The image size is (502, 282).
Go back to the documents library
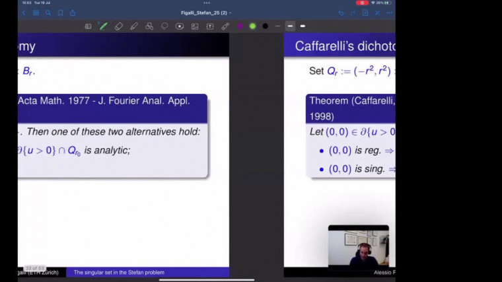(x=24, y=13)
